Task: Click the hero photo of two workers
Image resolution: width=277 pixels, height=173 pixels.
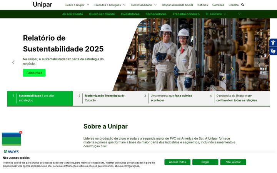Action: tap(191, 55)
